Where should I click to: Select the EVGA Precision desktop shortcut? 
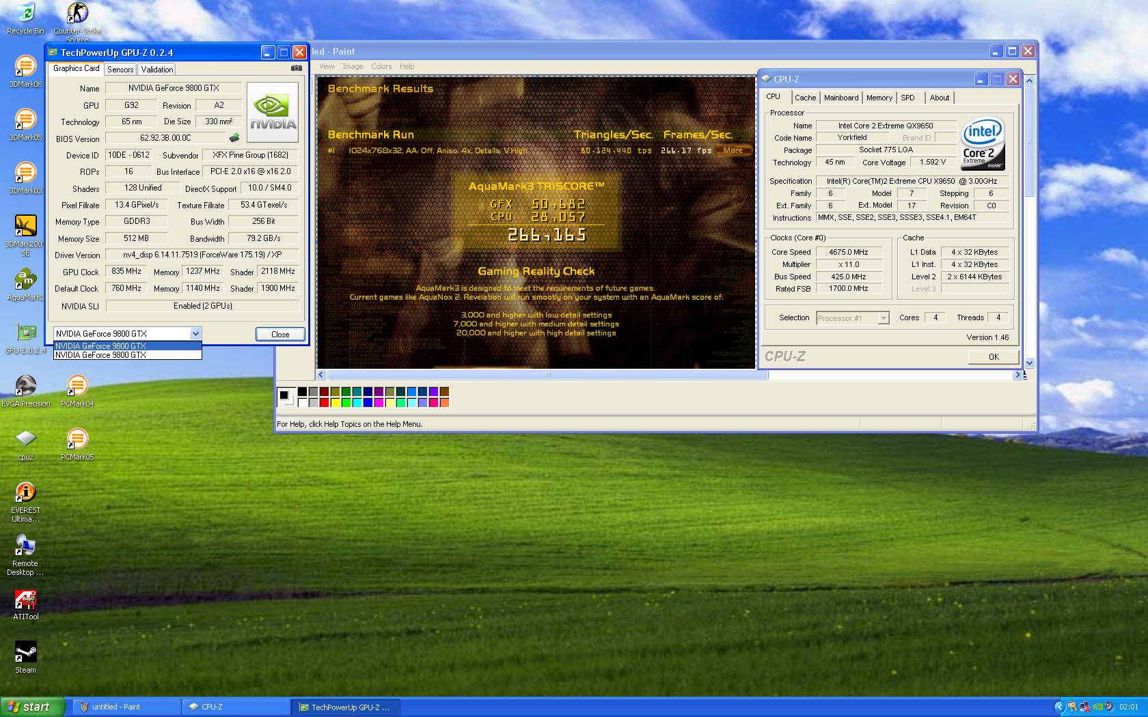click(x=25, y=391)
